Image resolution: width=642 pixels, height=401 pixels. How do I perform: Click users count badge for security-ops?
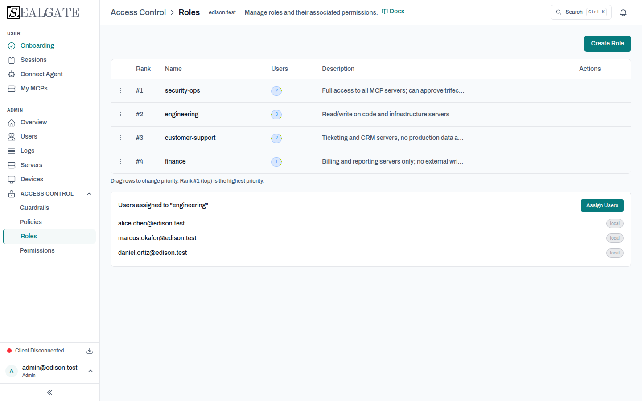[x=276, y=91]
